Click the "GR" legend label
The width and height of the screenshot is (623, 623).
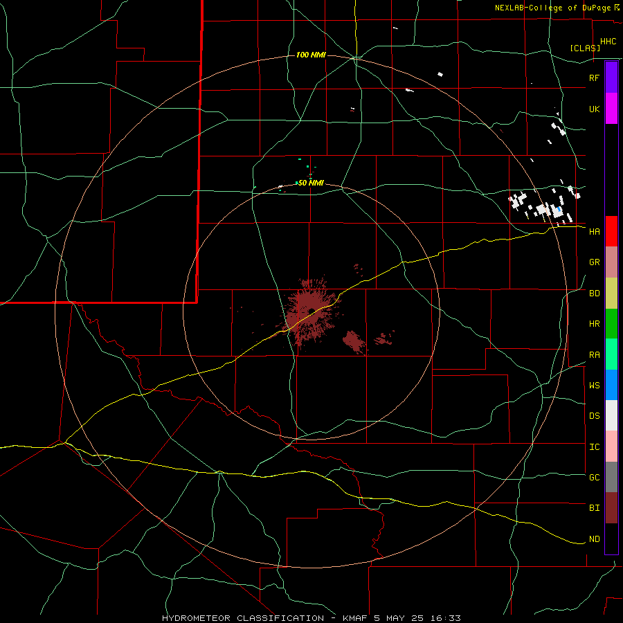coord(594,262)
